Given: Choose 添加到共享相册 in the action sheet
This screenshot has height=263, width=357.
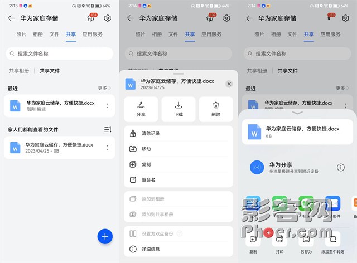Looking at the screenshot, I should [x=178, y=215].
